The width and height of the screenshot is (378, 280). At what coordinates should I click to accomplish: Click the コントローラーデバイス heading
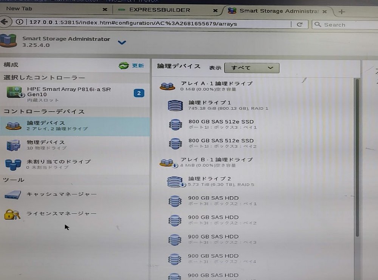point(44,111)
